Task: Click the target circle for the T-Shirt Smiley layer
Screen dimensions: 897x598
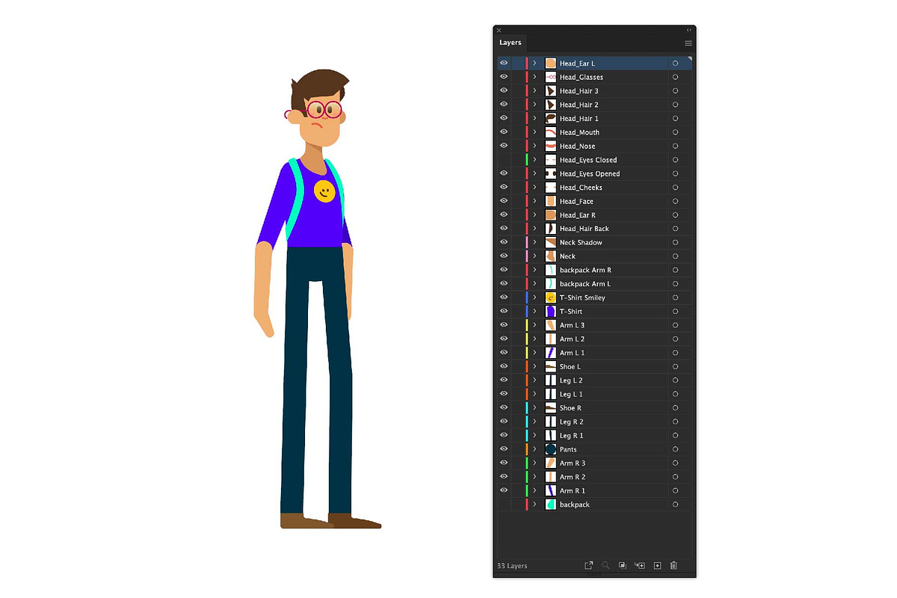Action: (676, 298)
